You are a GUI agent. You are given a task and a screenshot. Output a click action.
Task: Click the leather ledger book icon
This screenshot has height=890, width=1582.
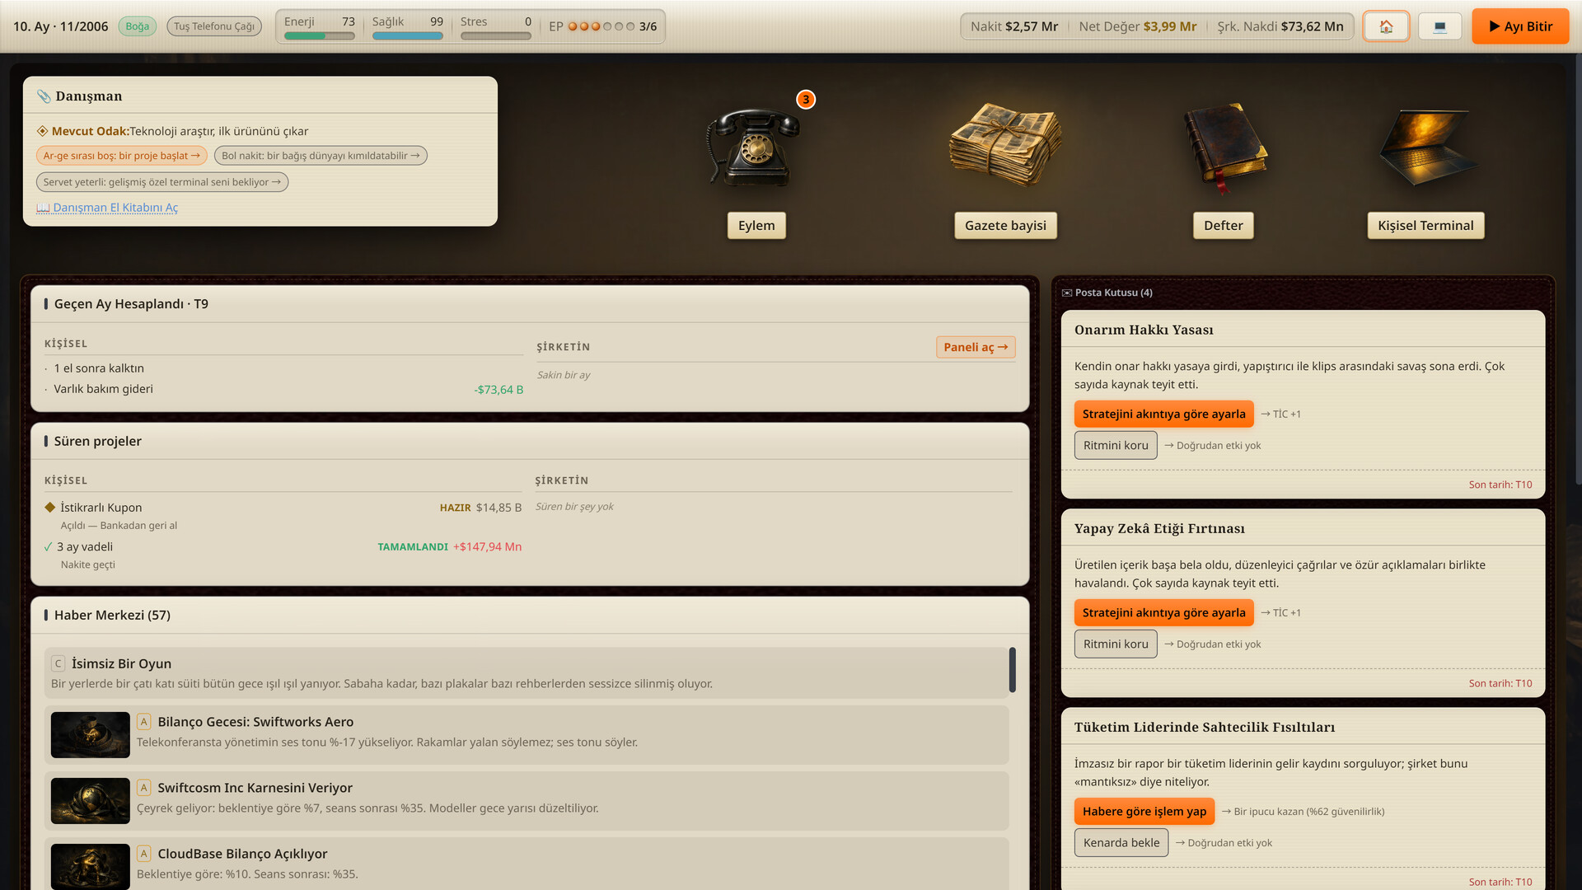point(1224,147)
